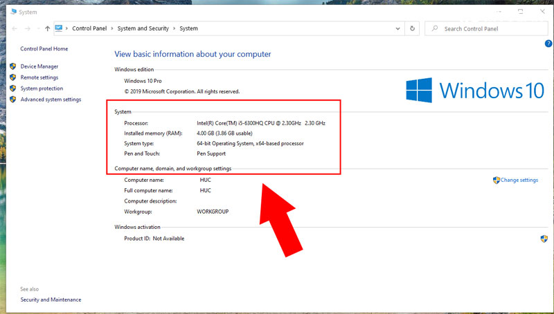Click the magnifier icon in search box
The height and width of the screenshot is (314, 554).
click(434, 28)
